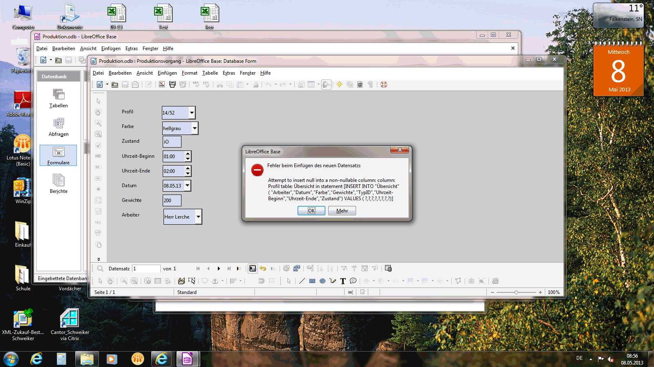This screenshot has width=654, height=367.
Task: Increase the Uhrzeit-Beginn time value
Action: (x=188, y=154)
